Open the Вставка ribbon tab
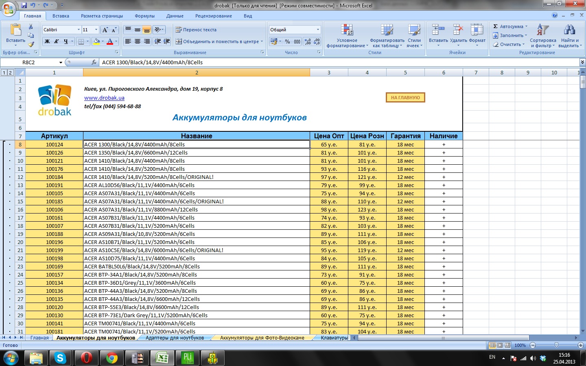Viewport: 586px width, 366px height. (61, 16)
